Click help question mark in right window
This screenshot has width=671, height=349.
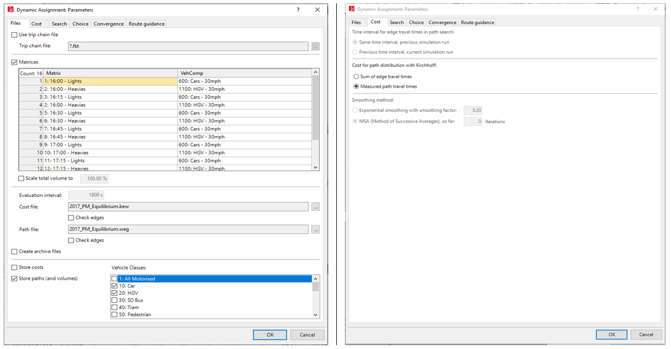point(638,9)
